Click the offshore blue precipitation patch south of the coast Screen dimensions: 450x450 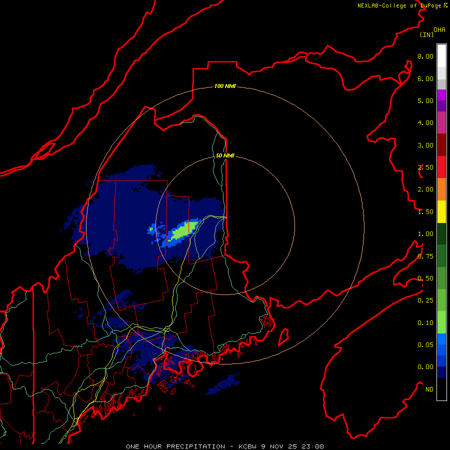223,384
